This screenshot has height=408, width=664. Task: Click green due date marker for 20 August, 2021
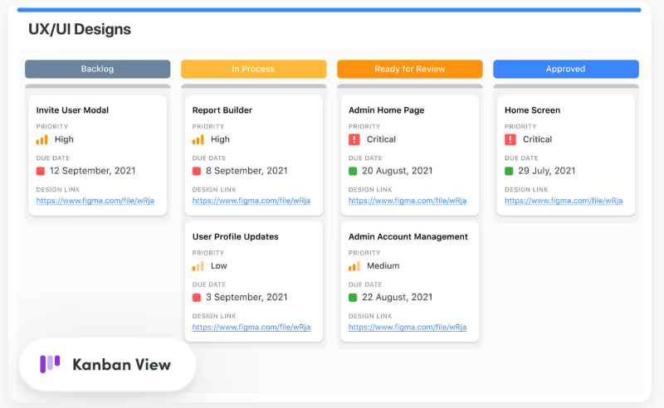pyautogui.click(x=353, y=171)
